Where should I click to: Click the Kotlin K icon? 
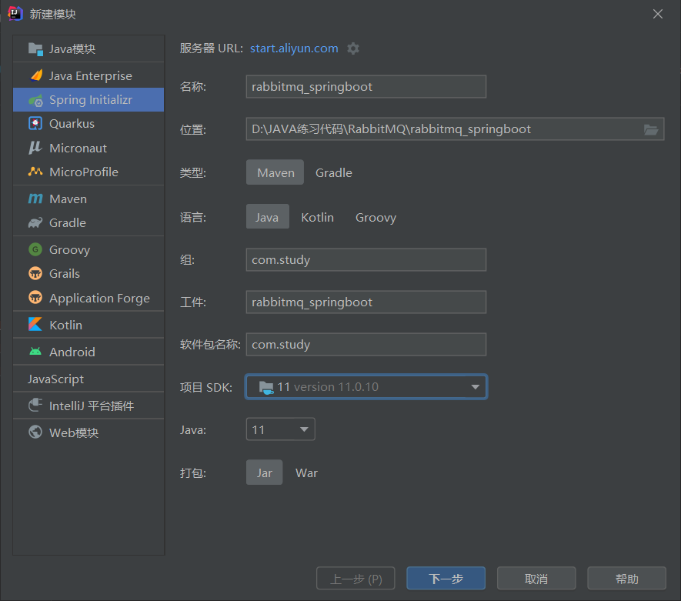coord(35,325)
